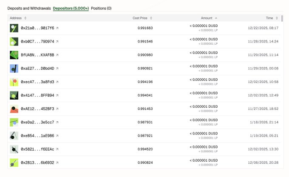
Task: Click avatar of address 0xAE12...452BF3
Action: click(14, 109)
